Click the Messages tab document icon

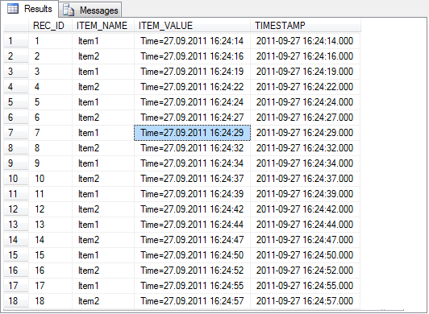(69, 10)
